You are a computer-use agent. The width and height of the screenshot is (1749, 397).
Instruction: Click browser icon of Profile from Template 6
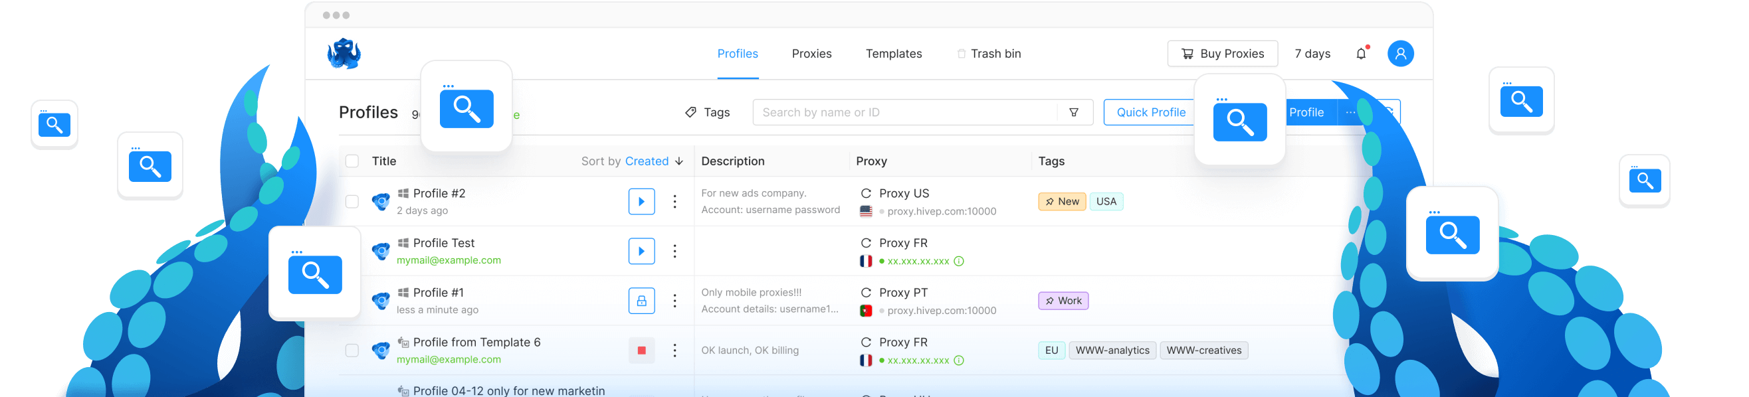[381, 351]
